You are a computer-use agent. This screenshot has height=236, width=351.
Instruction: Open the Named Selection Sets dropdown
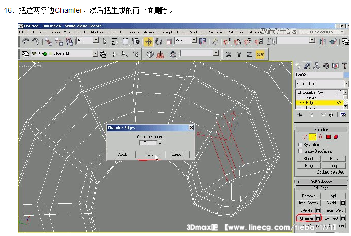(x=296, y=41)
